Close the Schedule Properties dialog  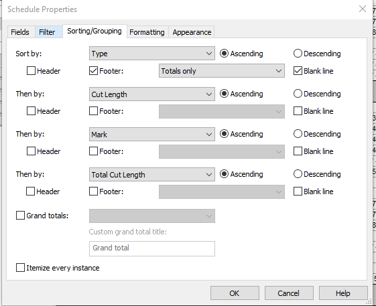[x=363, y=9]
